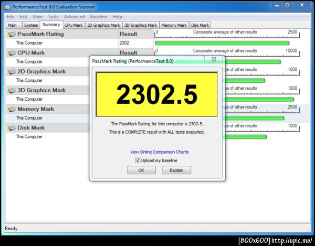Open the View menu
This screenshot has height=246, width=315.
tap(38, 17)
